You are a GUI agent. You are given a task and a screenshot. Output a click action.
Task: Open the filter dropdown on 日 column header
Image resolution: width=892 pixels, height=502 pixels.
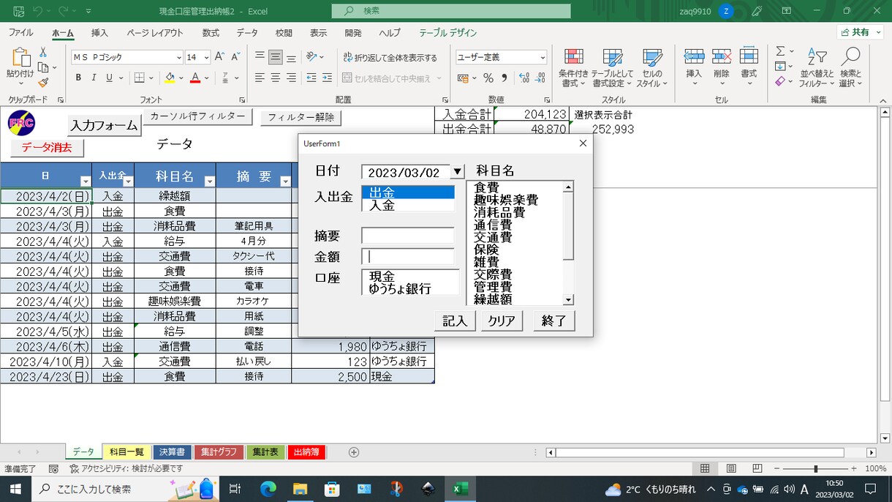pos(85,181)
